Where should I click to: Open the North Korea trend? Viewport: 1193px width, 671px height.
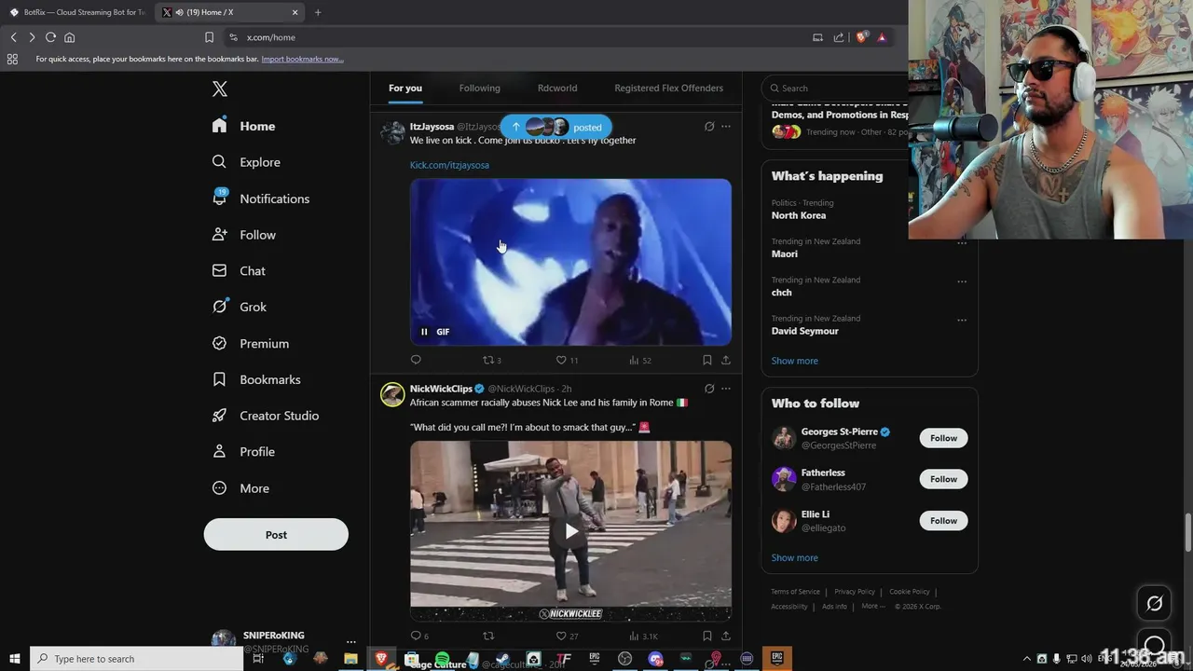pyautogui.click(x=799, y=215)
